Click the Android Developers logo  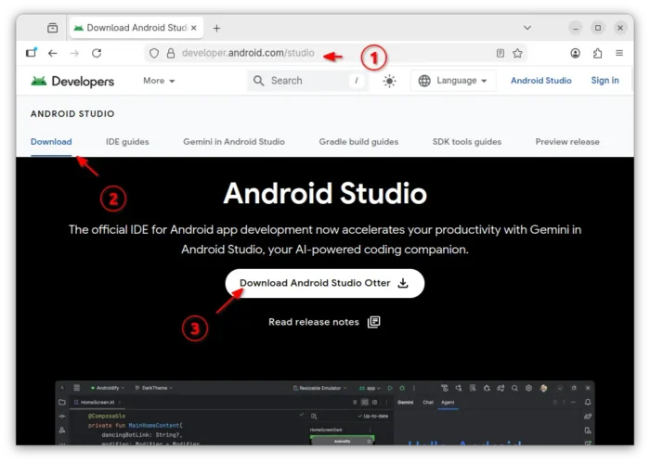pos(72,81)
